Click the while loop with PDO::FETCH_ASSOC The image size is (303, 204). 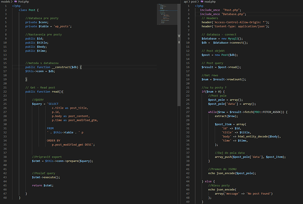tap(248, 112)
